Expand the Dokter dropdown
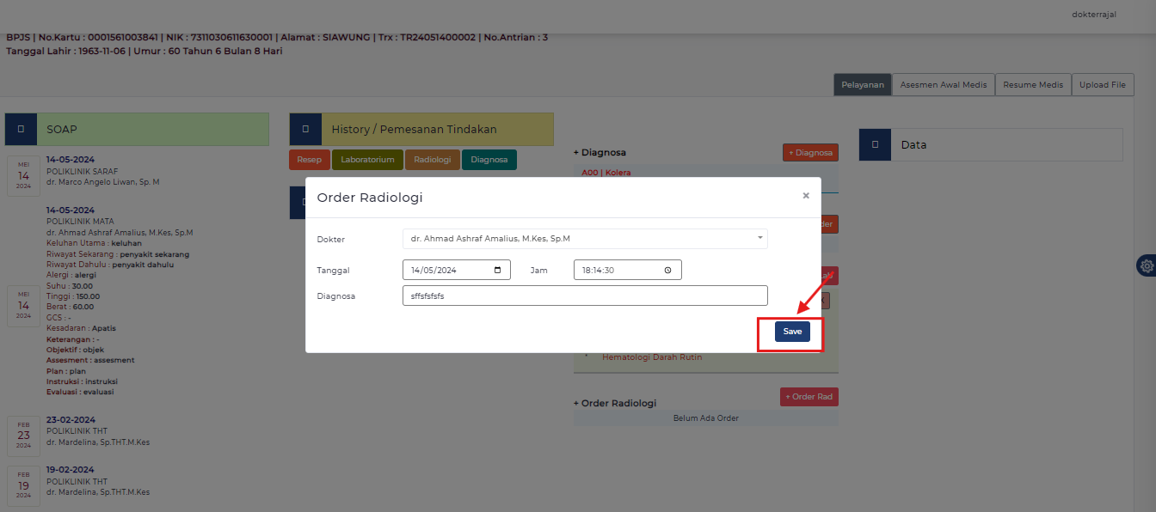The height and width of the screenshot is (512, 1156). click(760, 238)
